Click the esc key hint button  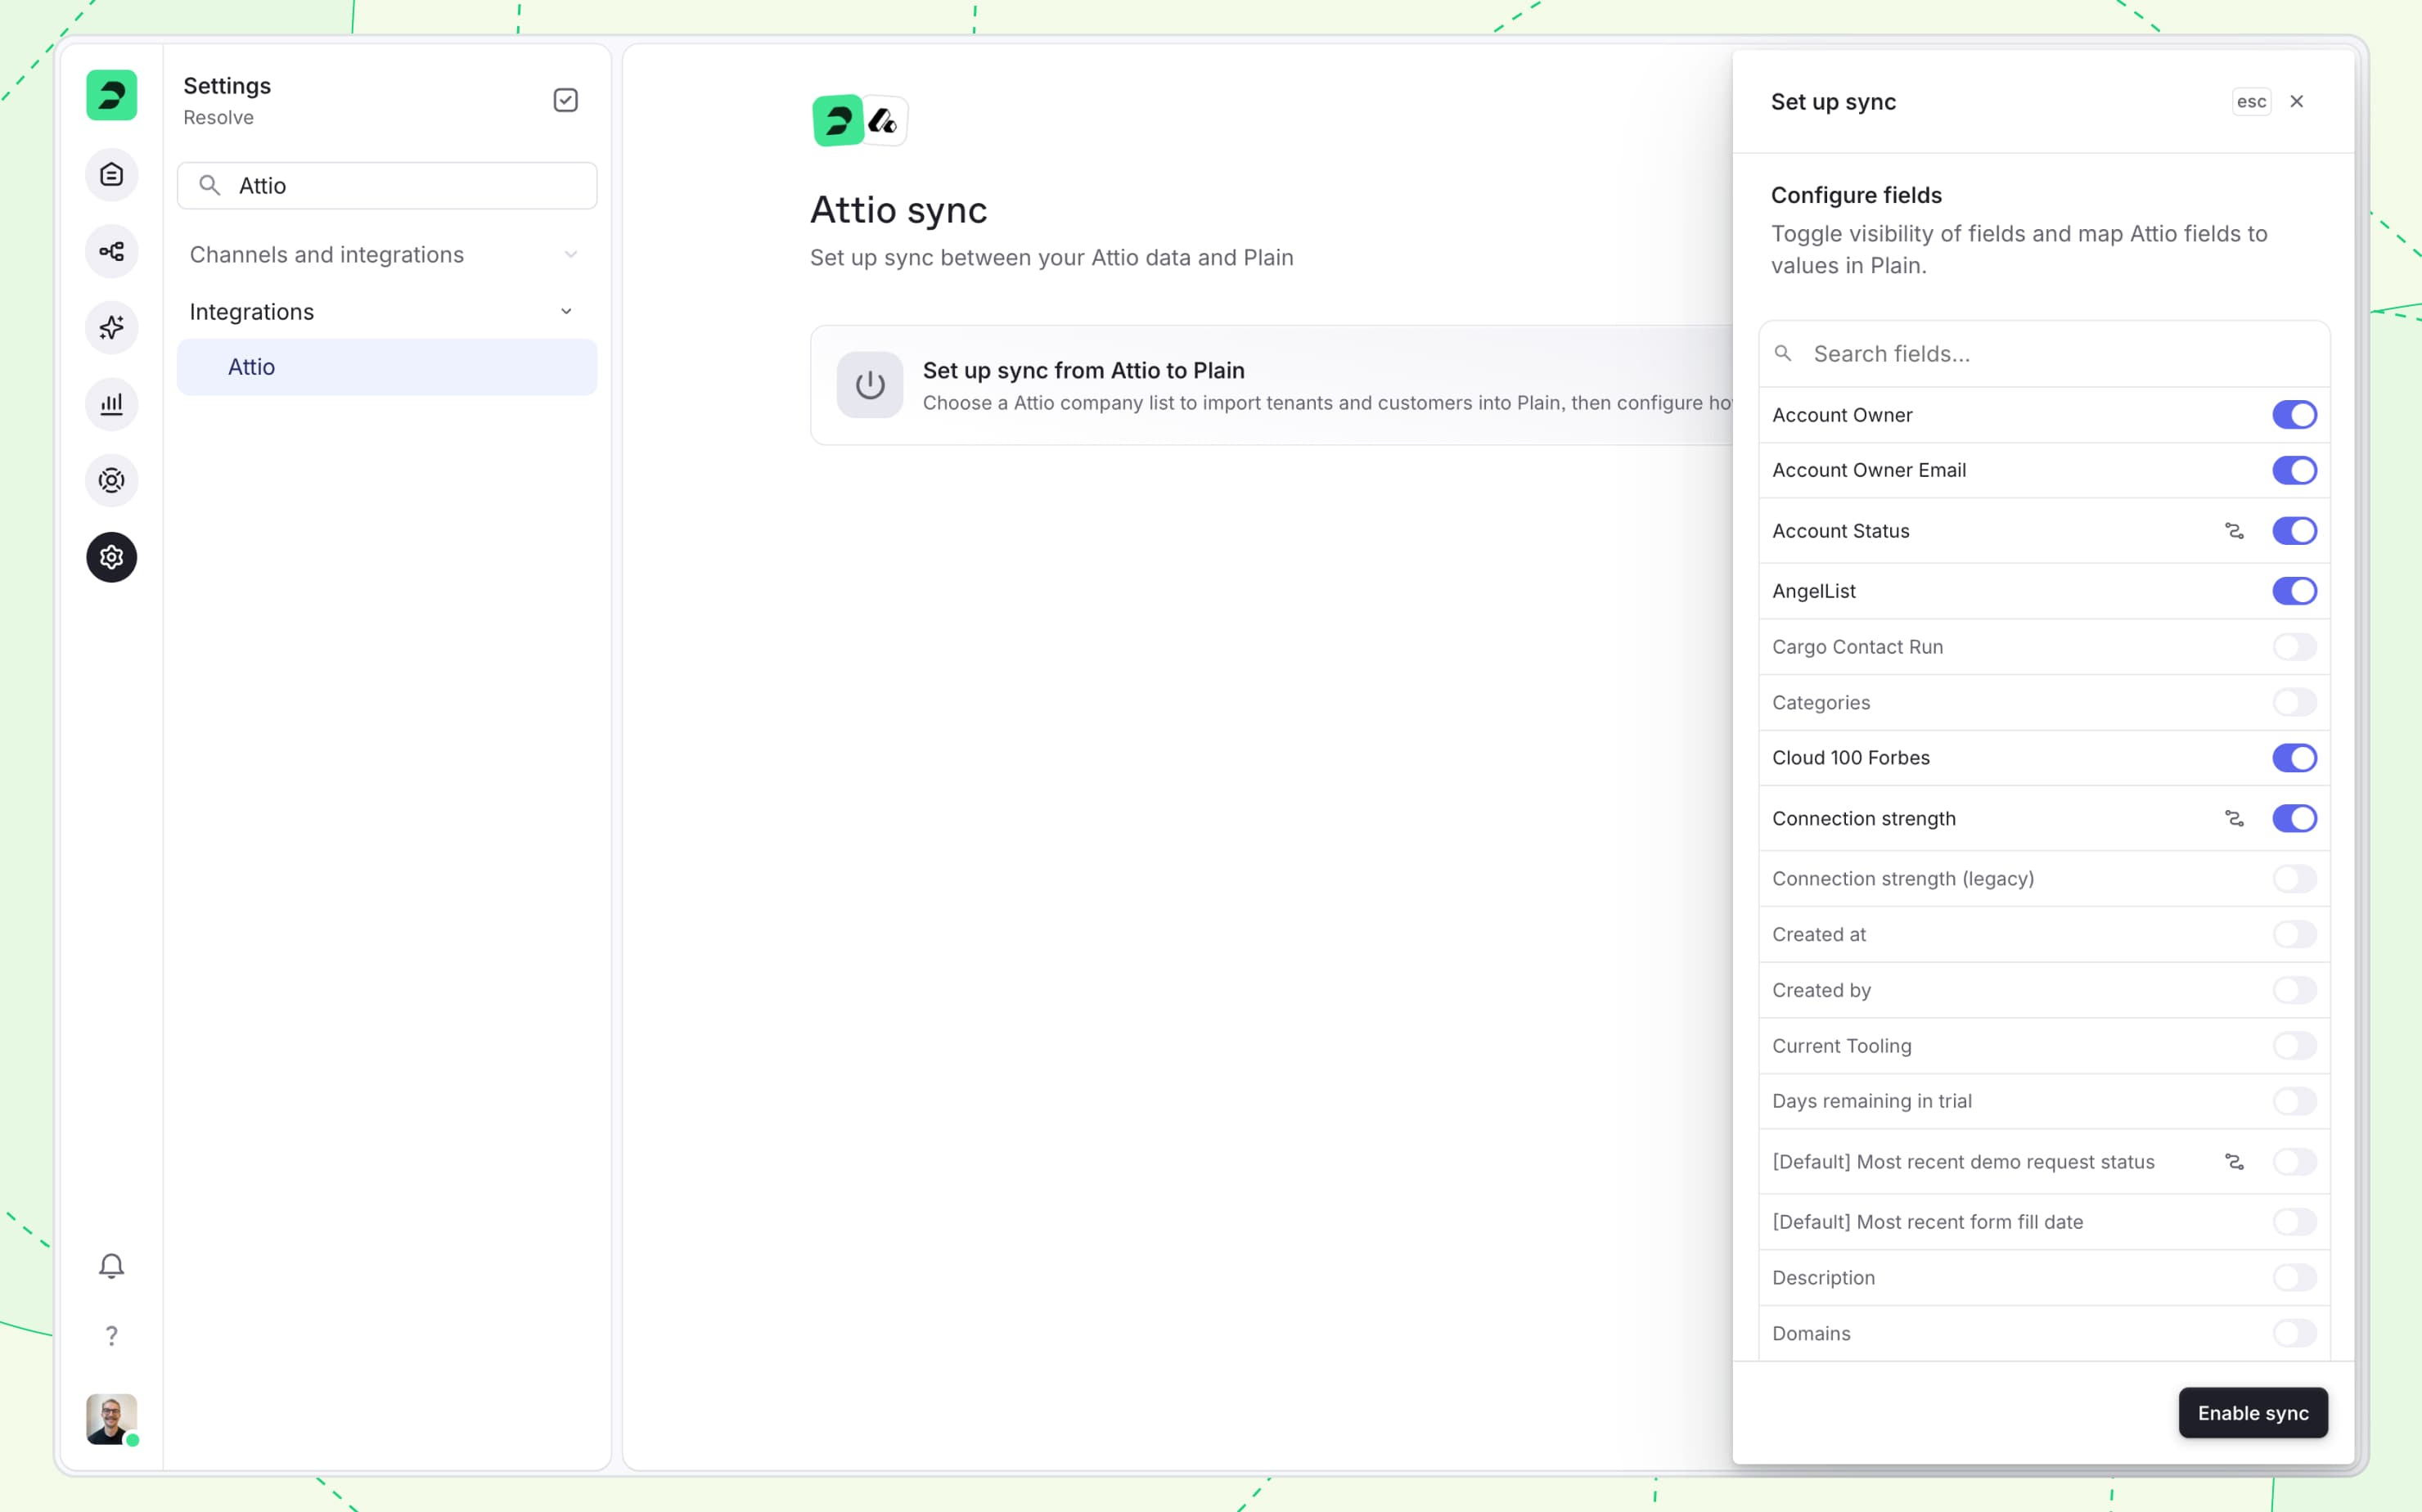(x=2251, y=101)
